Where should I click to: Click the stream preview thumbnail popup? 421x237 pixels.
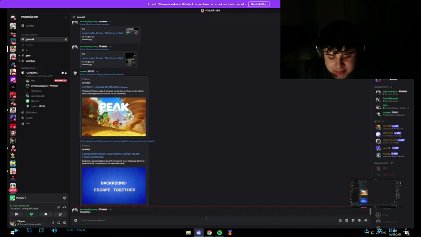tap(375, 193)
